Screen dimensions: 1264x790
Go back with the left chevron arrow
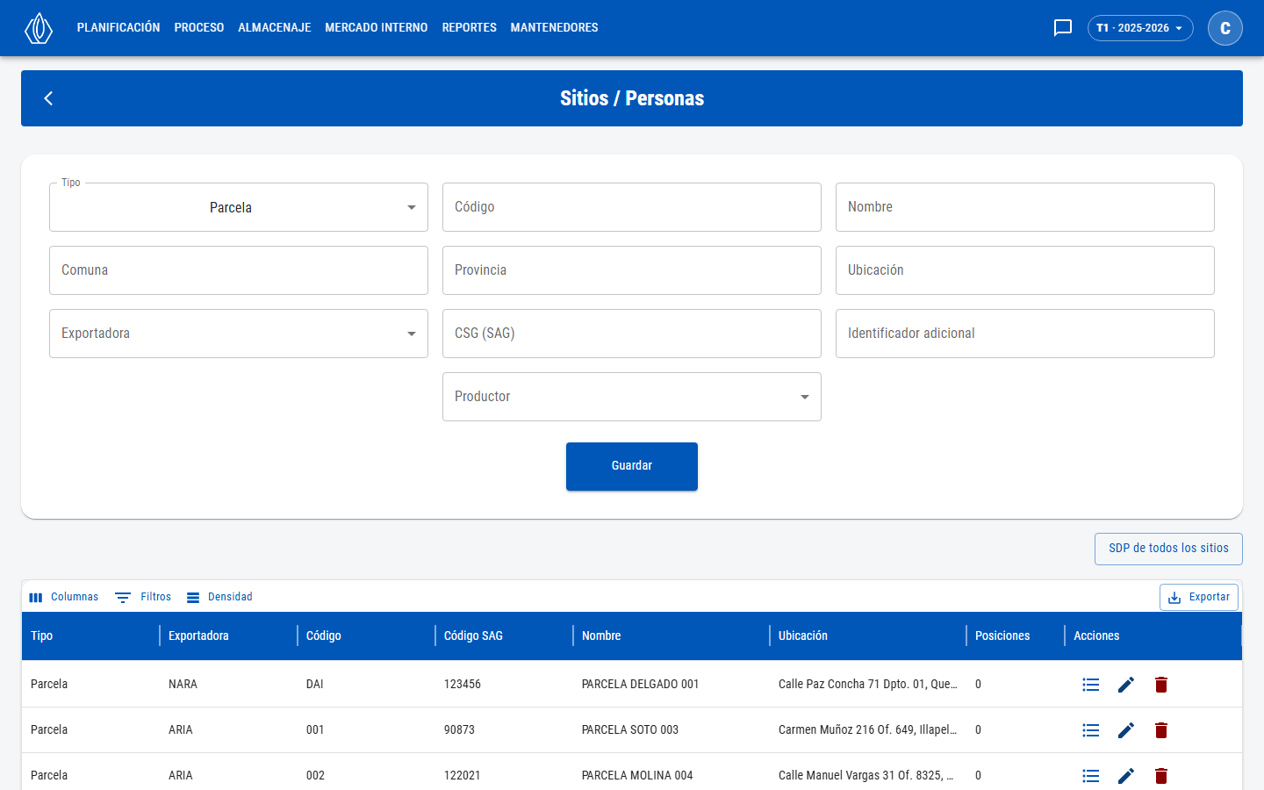(x=49, y=98)
